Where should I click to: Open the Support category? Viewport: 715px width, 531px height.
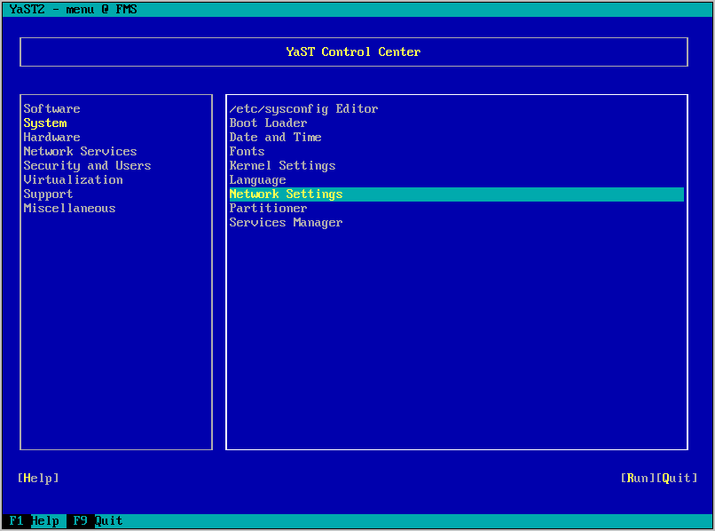pyautogui.click(x=48, y=194)
